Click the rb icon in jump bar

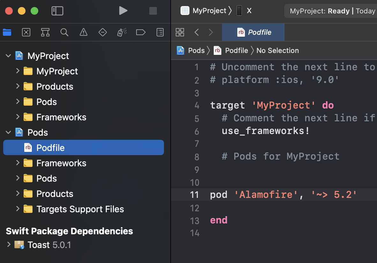tap(217, 50)
